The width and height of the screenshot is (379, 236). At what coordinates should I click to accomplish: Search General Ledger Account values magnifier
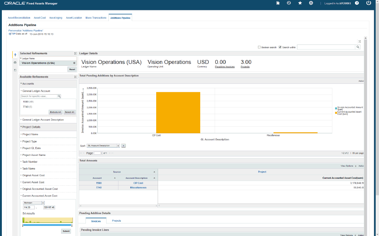59,96
